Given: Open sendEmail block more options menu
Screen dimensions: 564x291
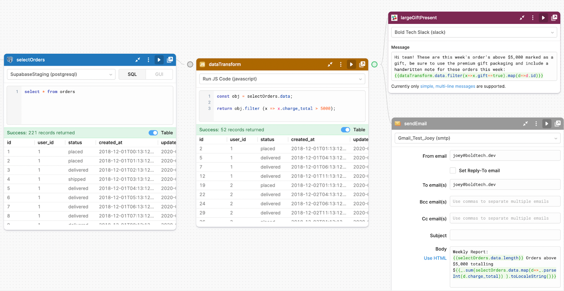Looking at the screenshot, I should [x=536, y=124].
